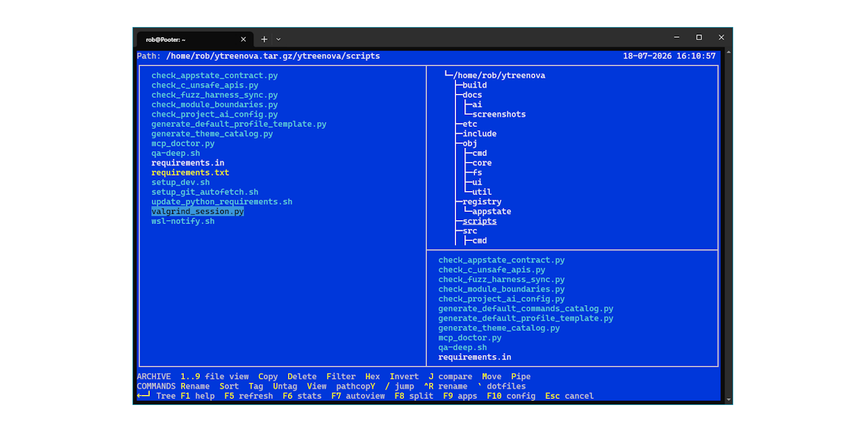865x432 pixels.
Task: Select the screenshots subfolder under docs
Action: (499, 115)
